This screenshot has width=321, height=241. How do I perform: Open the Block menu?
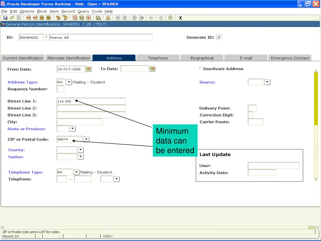pyautogui.click(x=42, y=12)
